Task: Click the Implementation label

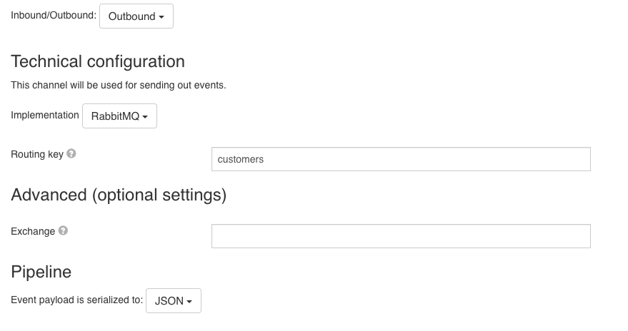Action: pos(45,115)
